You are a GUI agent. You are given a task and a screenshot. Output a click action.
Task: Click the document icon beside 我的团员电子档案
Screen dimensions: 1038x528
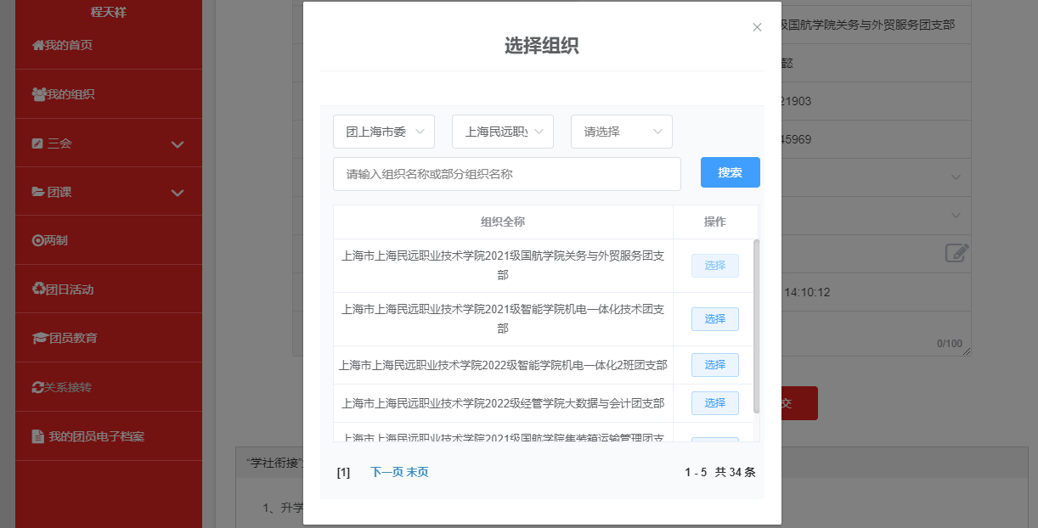(x=38, y=436)
